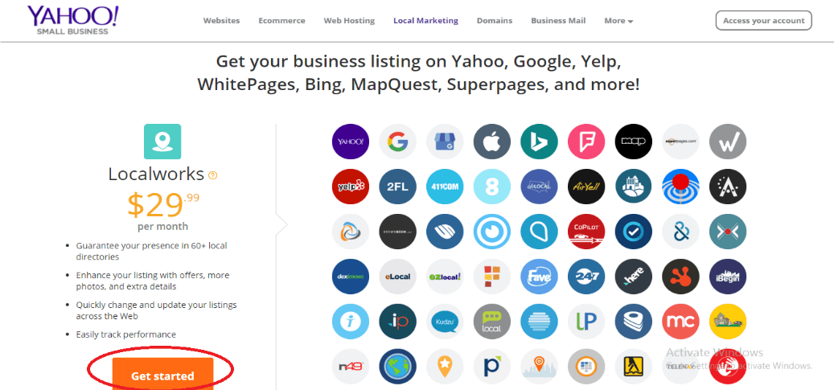
Task: Click the purple Yahoo directory icon
Action: (x=351, y=142)
